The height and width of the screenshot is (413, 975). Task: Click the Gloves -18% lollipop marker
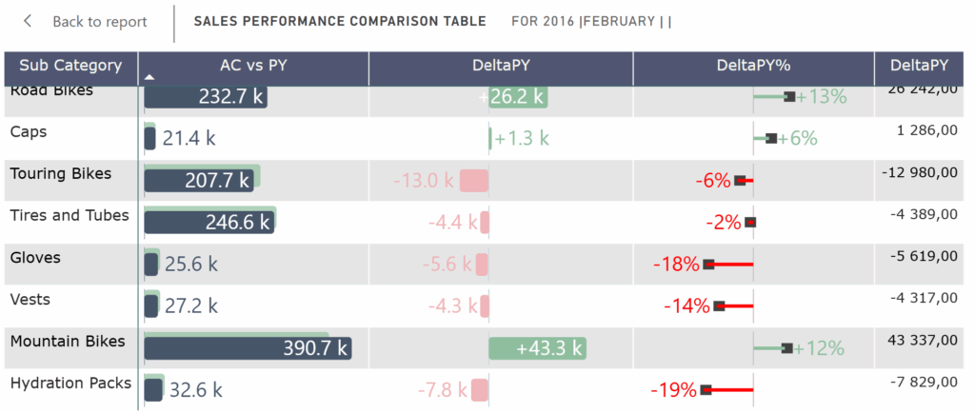coord(708,264)
